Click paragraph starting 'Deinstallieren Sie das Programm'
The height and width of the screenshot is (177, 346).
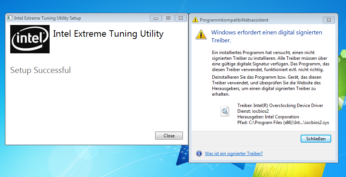click(267, 86)
